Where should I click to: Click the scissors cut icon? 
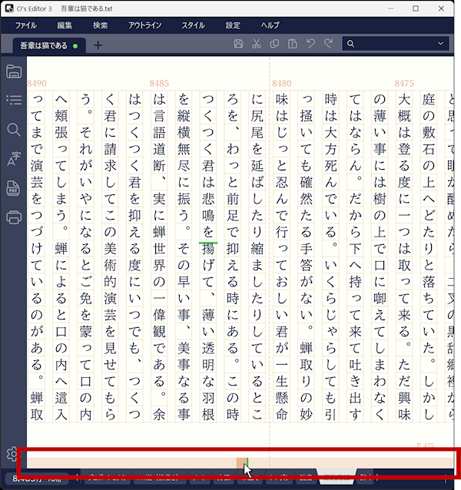(x=257, y=44)
